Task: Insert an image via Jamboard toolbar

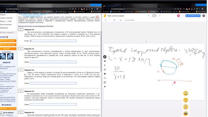Action: tap(105, 74)
